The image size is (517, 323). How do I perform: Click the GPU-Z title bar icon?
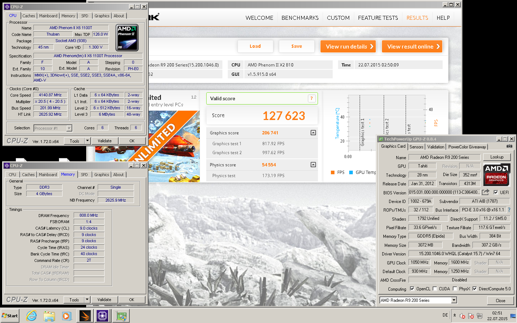click(381, 139)
